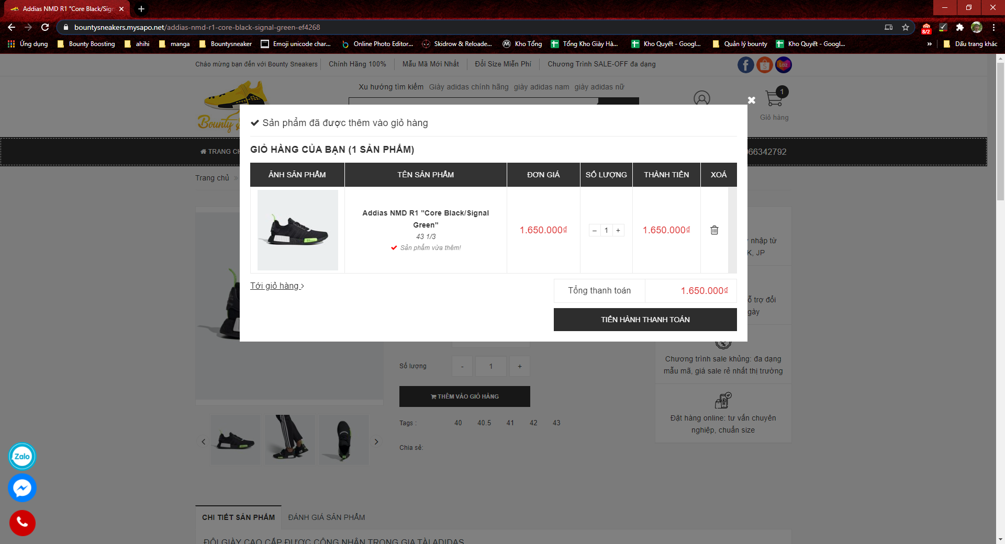Call using the red phone floating button
This screenshot has height=544, width=1005.
click(22, 523)
